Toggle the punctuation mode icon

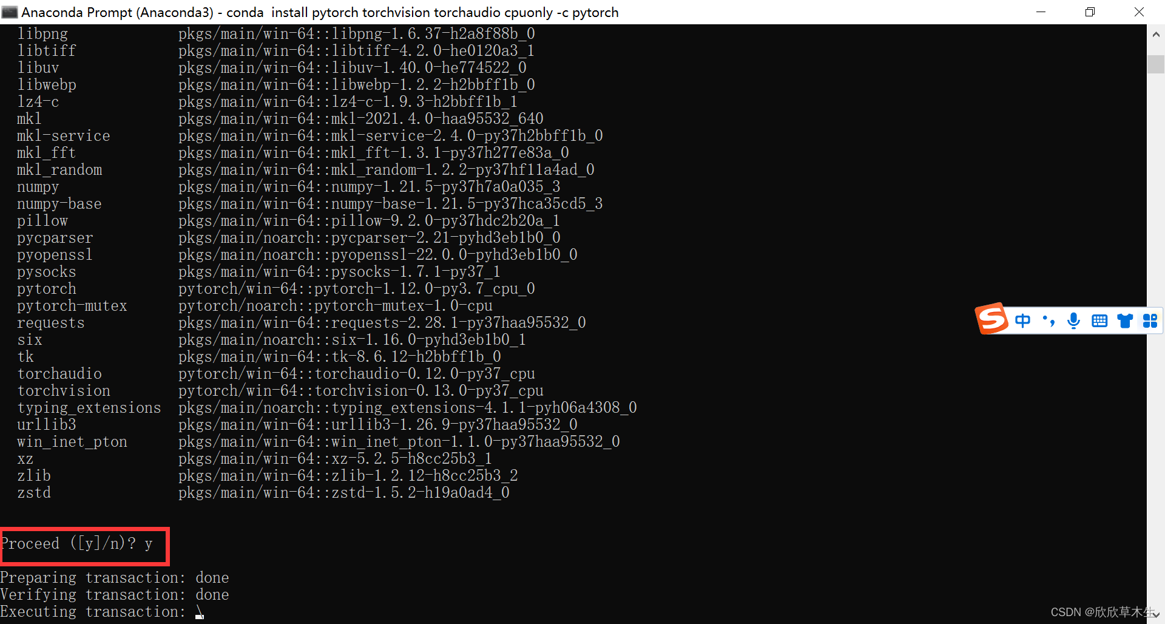(x=1048, y=320)
